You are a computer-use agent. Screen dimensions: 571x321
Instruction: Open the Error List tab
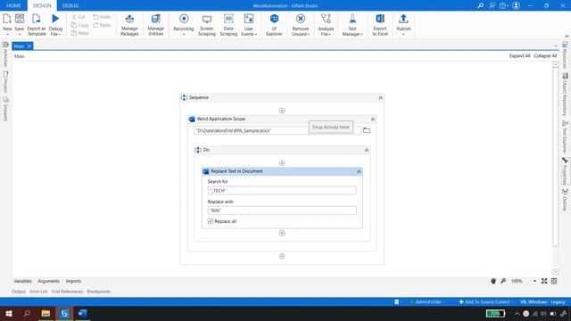coord(38,292)
